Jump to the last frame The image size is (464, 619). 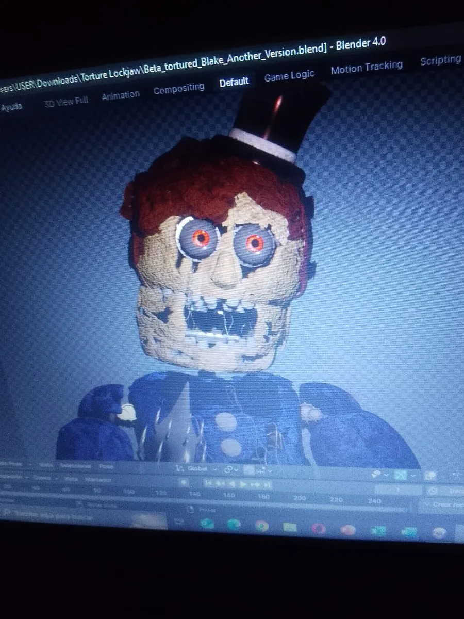pos(268,485)
